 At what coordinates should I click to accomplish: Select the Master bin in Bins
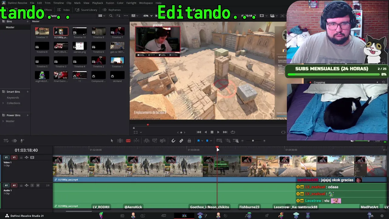10,27
